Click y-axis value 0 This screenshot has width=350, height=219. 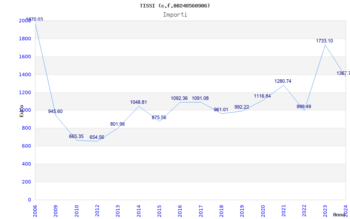coord(29,200)
